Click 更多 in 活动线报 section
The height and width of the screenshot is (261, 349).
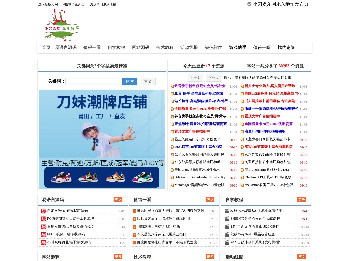[x=302, y=257]
